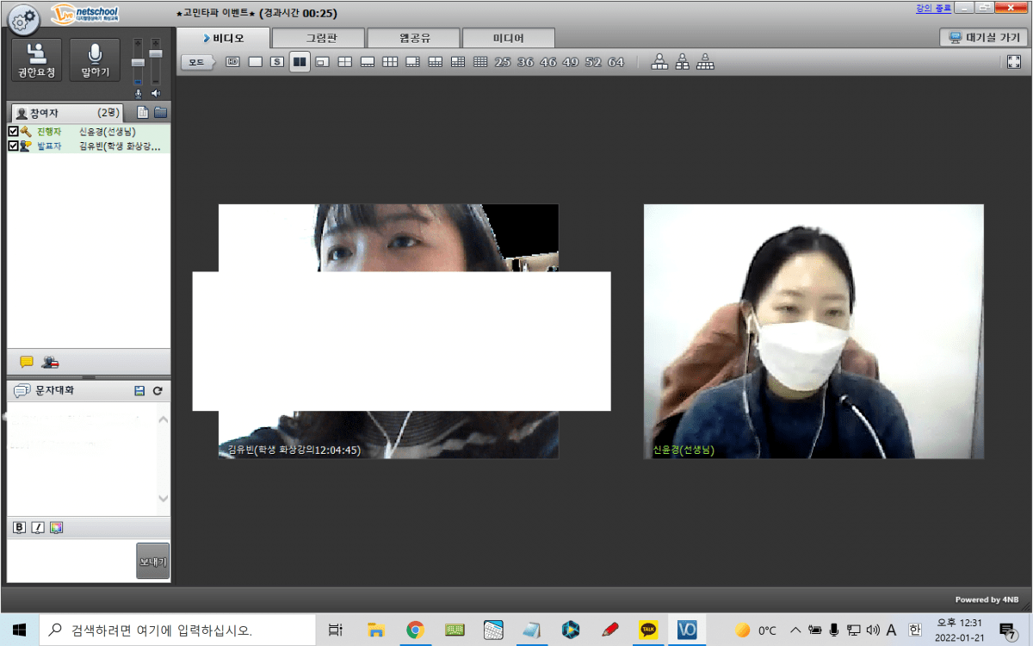Select the two-pane side-by-side video layout icon
Viewport: 1033px width, 646px height.
pos(300,62)
